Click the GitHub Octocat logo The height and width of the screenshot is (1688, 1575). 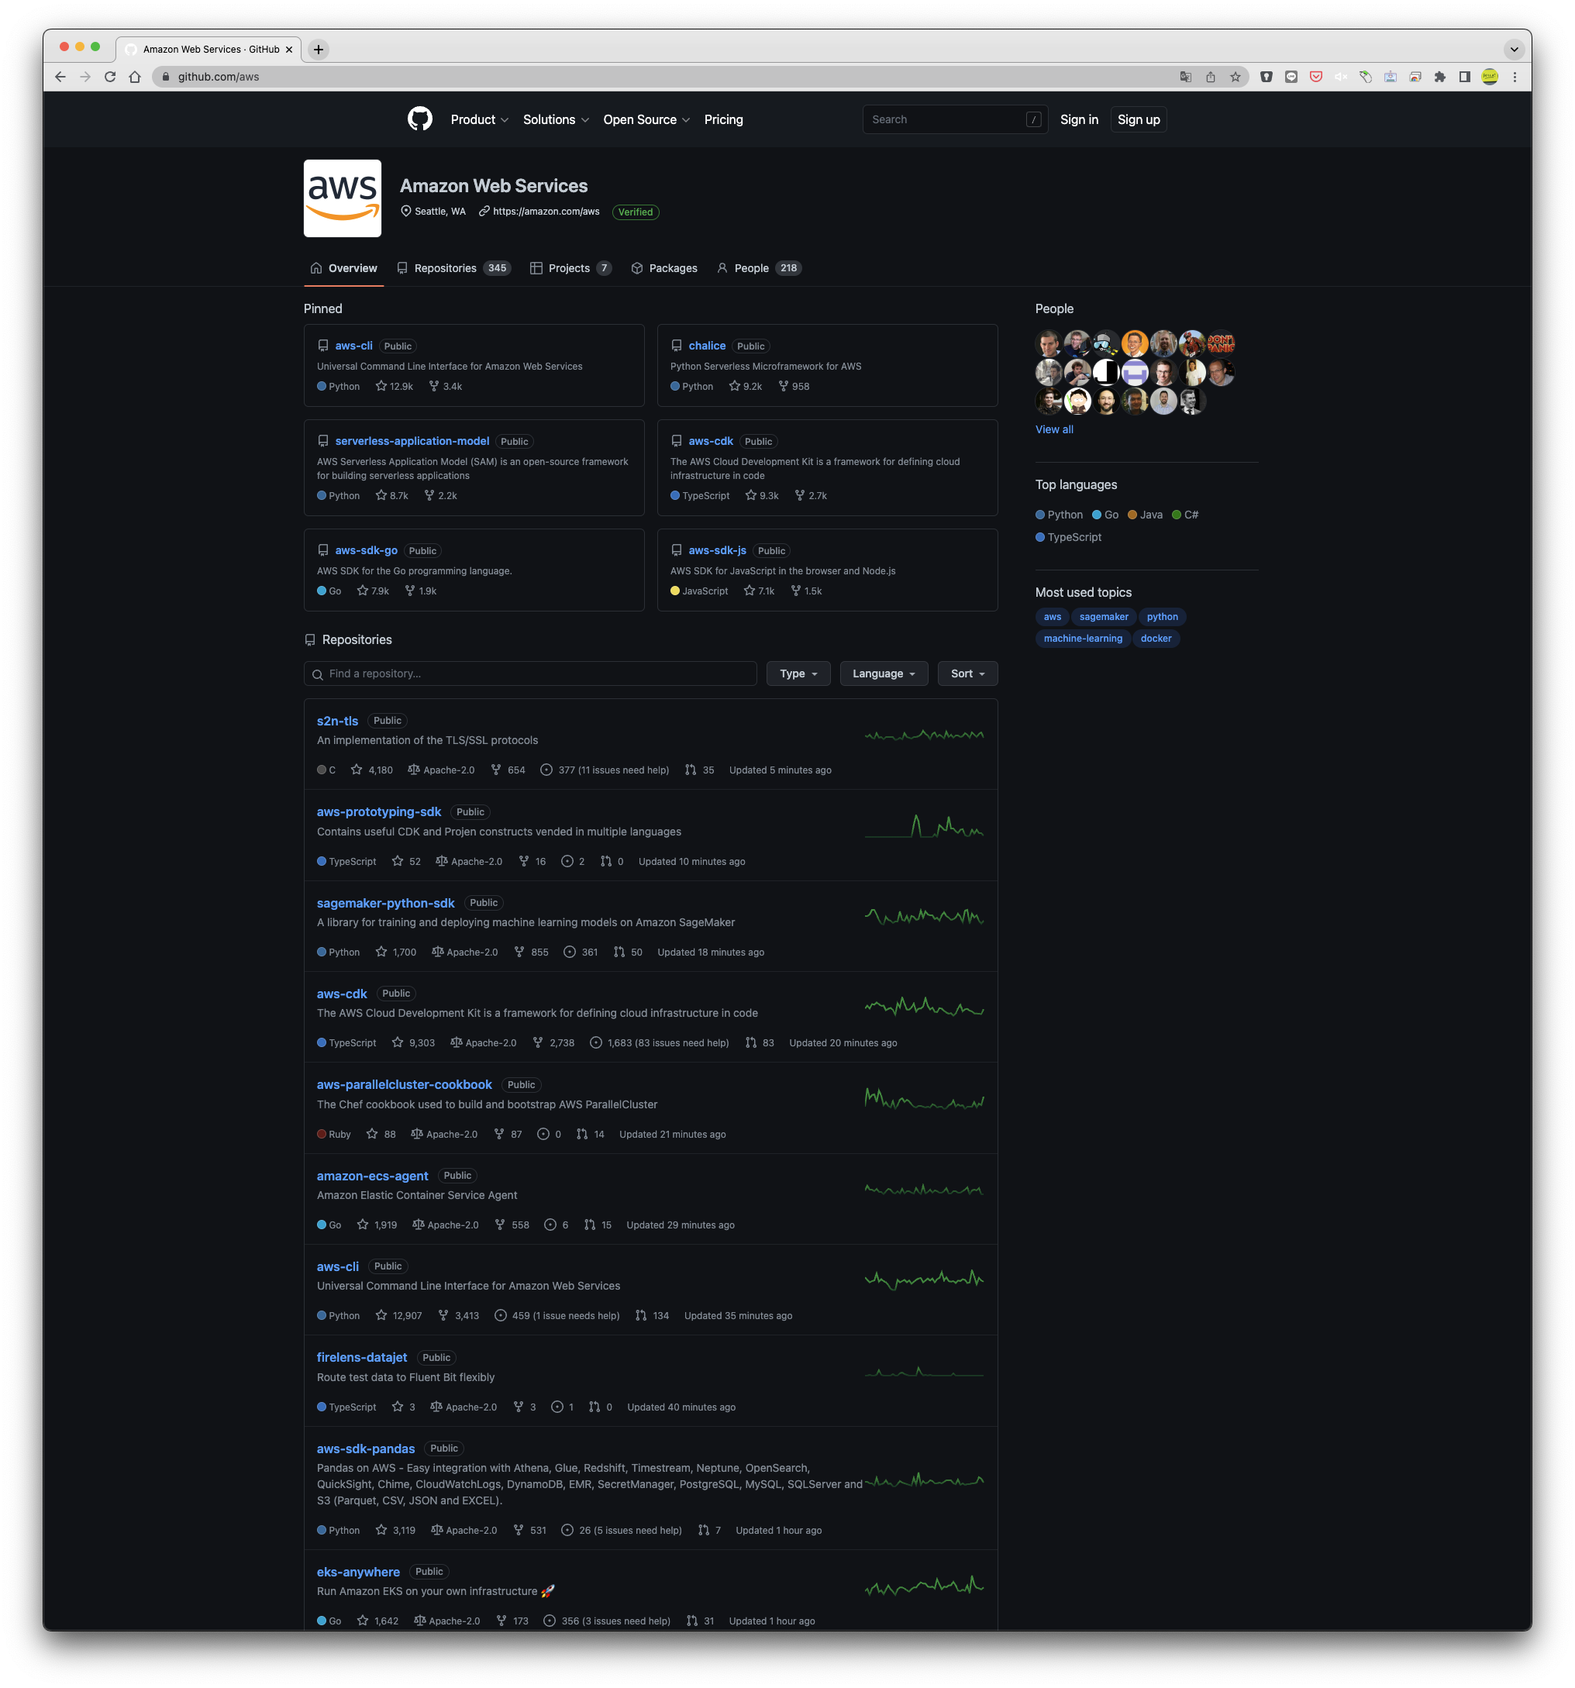419,119
